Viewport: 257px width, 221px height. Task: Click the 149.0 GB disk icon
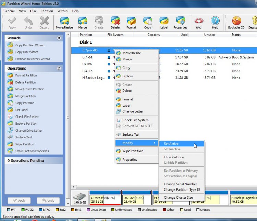pyautogui.click(x=80, y=198)
